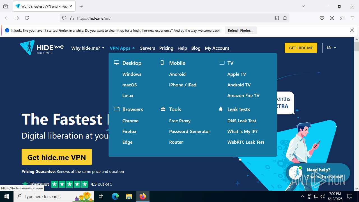Bookmark this page with the star icon
The height and width of the screenshot is (202, 359).
(x=285, y=18)
